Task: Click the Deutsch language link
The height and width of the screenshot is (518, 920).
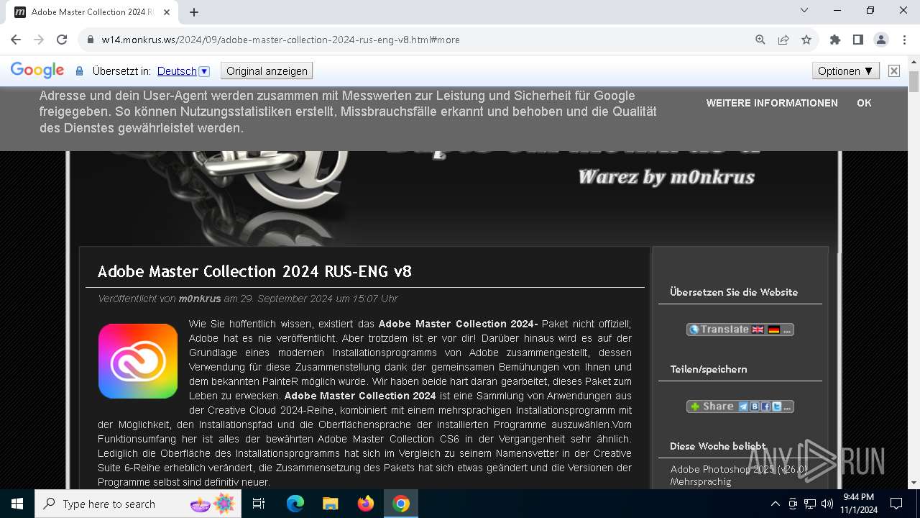Action: pos(177,71)
